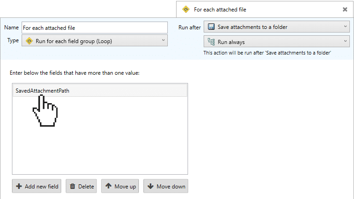Screen dimensions: 354x199
Task: Select the SavedAttachmentPath field entry
Action: (100, 90)
